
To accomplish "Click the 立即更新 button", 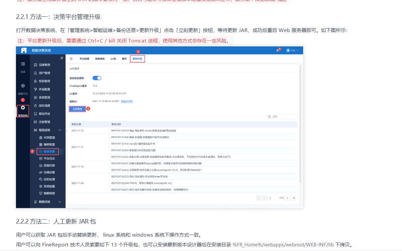I will 77,109.
